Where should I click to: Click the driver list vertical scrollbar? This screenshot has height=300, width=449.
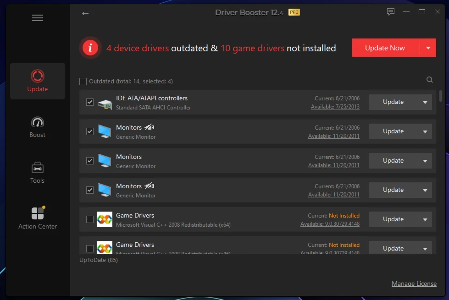(x=441, y=96)
